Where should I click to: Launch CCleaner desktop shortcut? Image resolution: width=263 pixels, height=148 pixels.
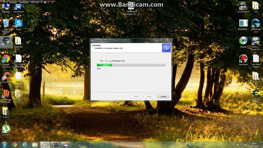click(x=6, y=78)
